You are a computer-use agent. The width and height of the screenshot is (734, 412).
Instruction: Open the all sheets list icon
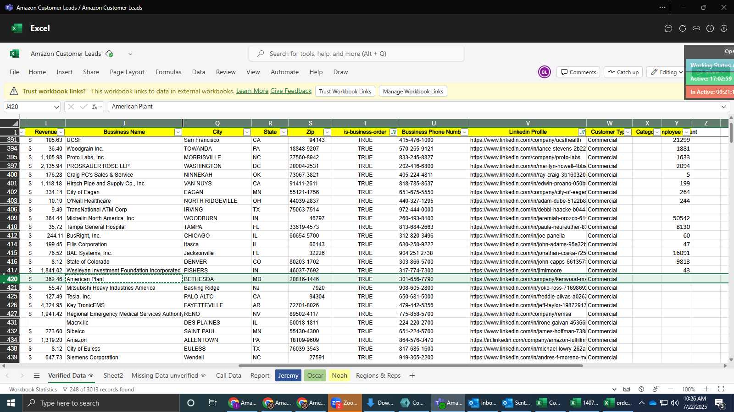(x=37, y=375)
